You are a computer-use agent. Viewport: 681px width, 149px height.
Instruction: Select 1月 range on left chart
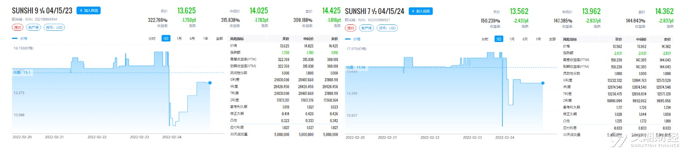tap(179, 39)
